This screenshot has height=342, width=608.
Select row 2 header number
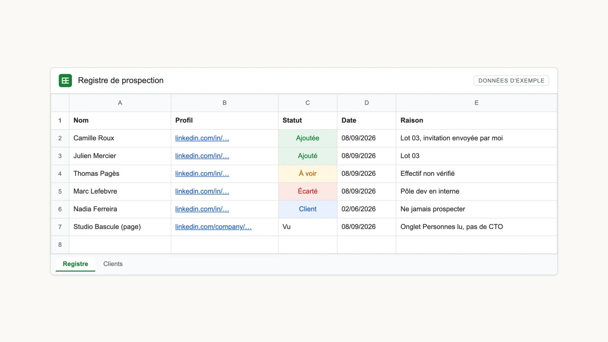60,138
